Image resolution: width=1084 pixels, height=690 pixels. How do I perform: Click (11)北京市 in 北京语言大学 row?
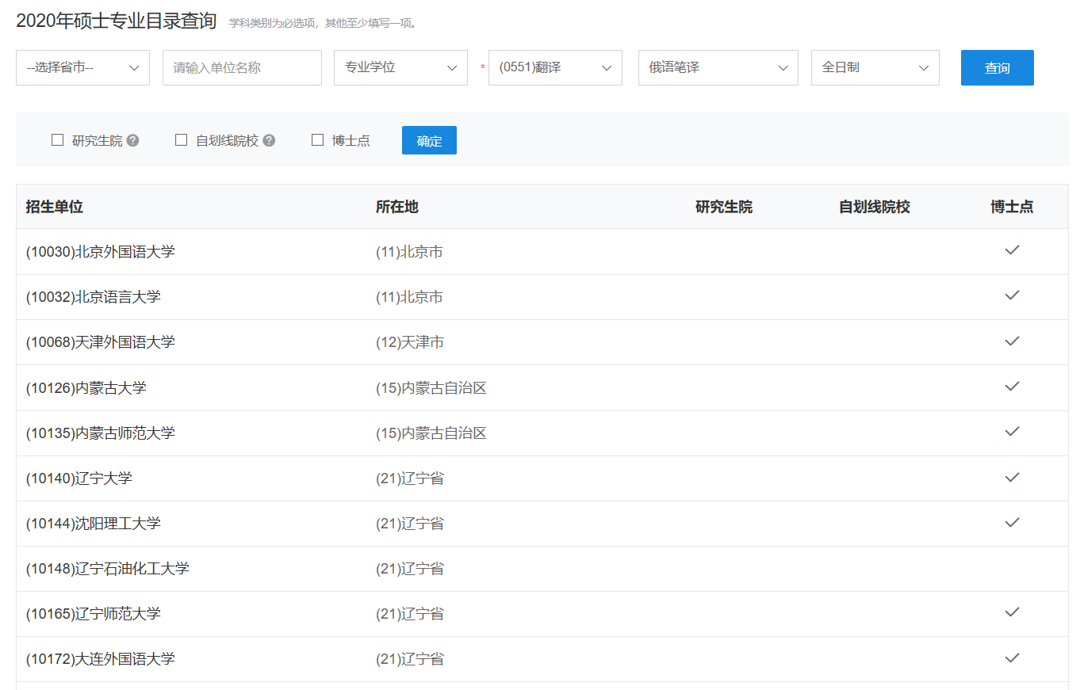(x=409, y=297)
